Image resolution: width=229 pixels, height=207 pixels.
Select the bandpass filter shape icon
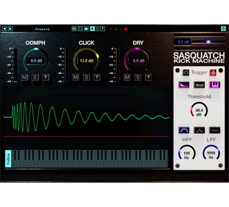(184, 130)
